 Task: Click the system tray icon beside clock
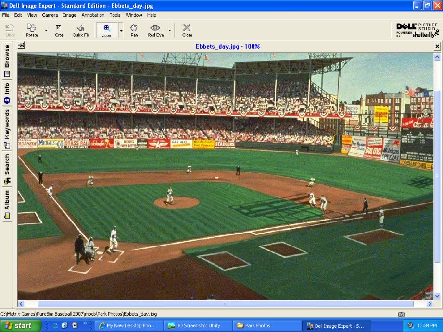(x=410, y=325)
